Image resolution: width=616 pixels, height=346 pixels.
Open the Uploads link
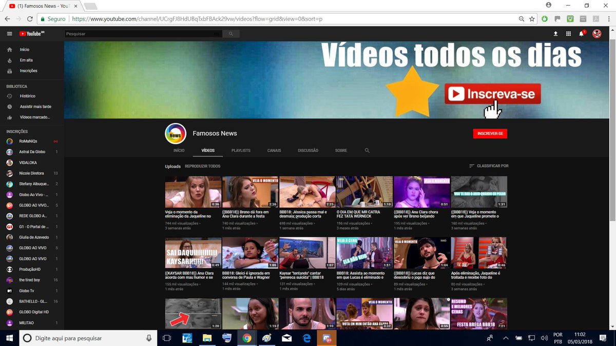click(172, 166)
